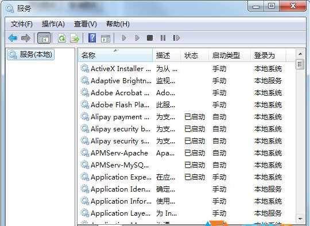This screenshot has height=226, width=310.
Task: Toggle the Action pane toolbar icon
Action: 106,38
